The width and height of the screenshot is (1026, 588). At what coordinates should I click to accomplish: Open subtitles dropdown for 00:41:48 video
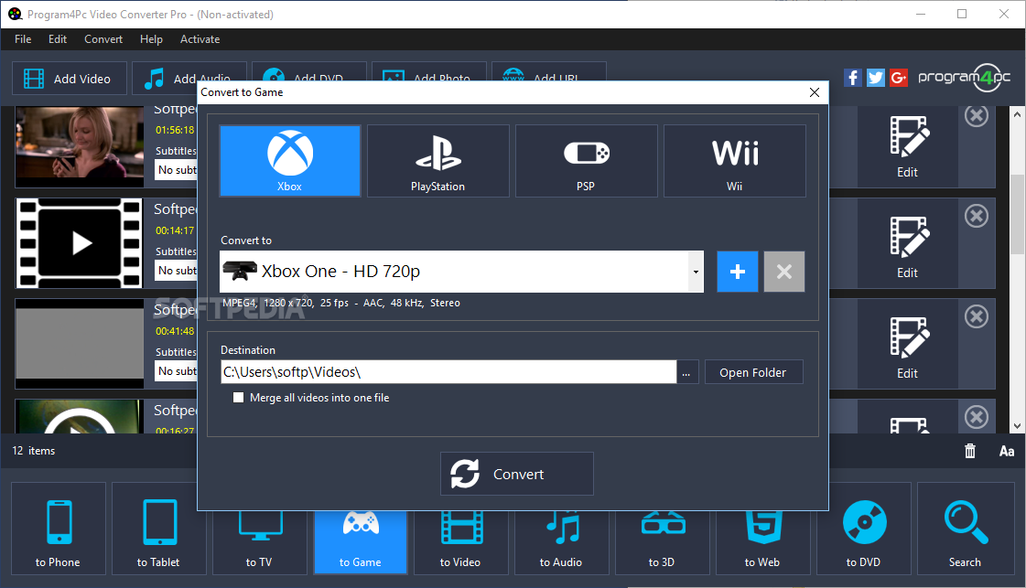point(177,371)
